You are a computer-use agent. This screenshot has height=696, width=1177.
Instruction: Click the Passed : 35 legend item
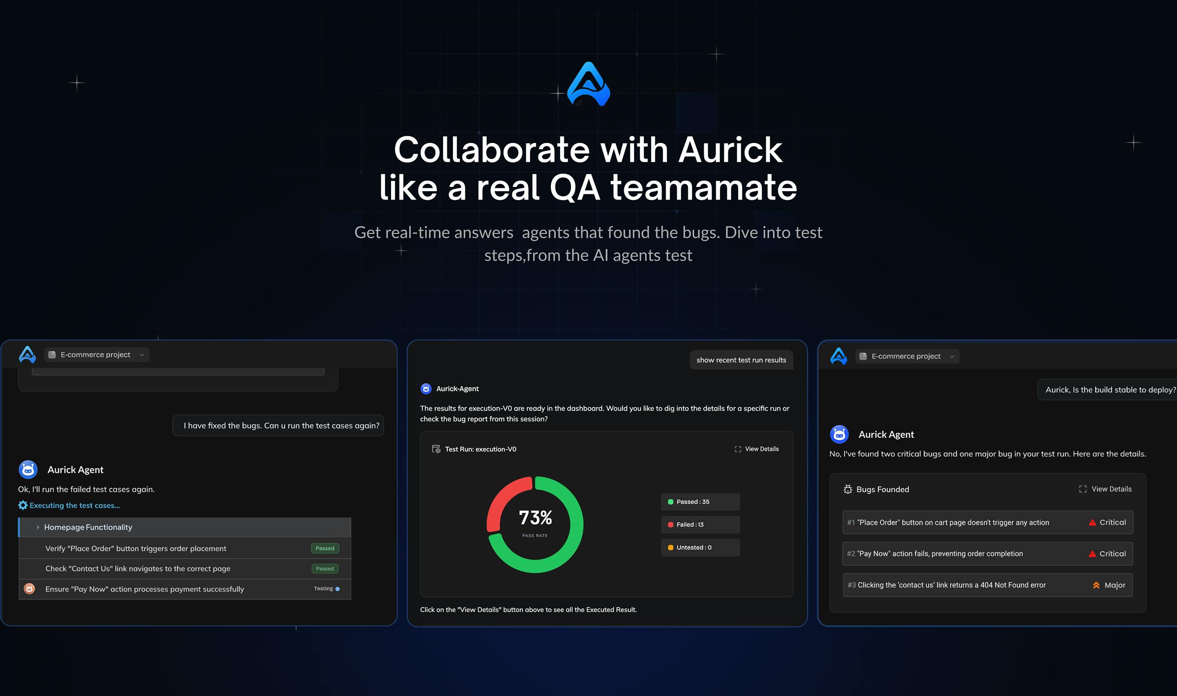pos(700,502)
